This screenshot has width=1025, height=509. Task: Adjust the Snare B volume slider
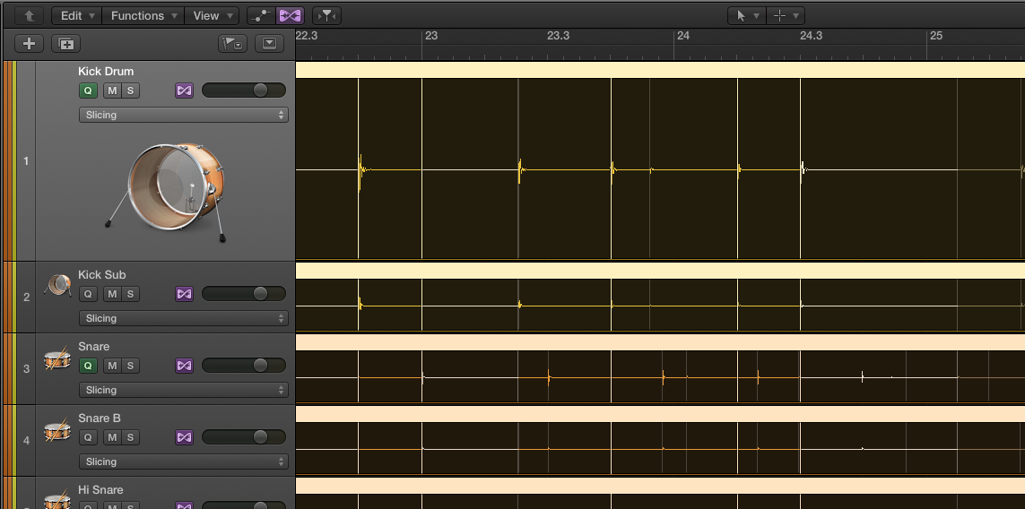tap(244, 436)
